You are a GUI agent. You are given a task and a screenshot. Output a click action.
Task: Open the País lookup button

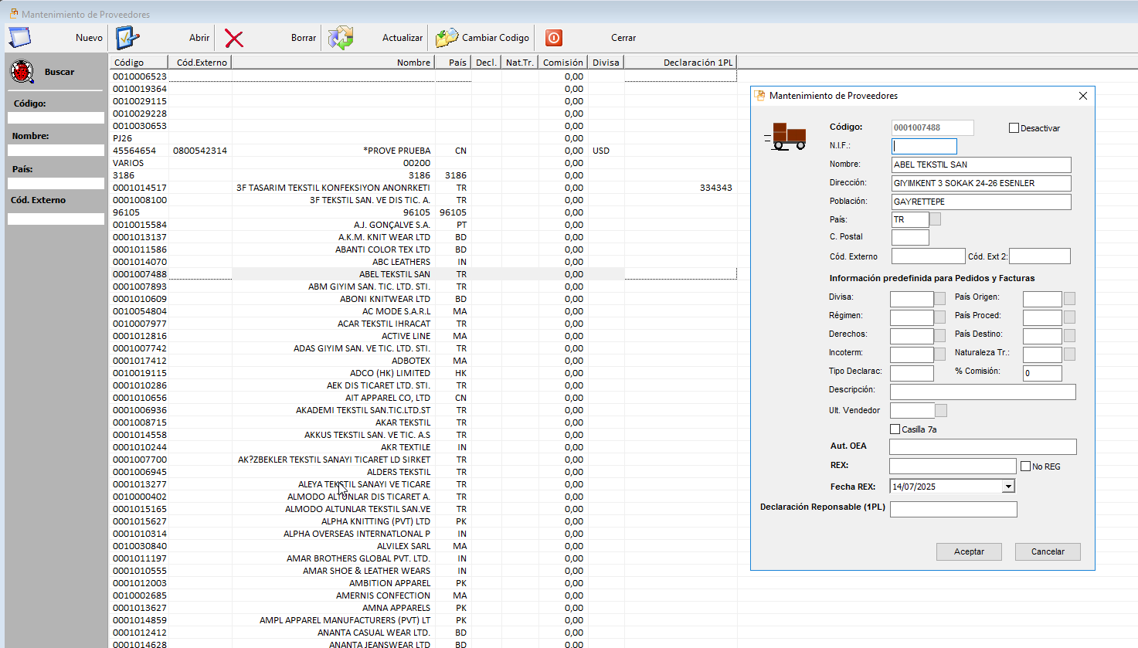tap(935, 220)
